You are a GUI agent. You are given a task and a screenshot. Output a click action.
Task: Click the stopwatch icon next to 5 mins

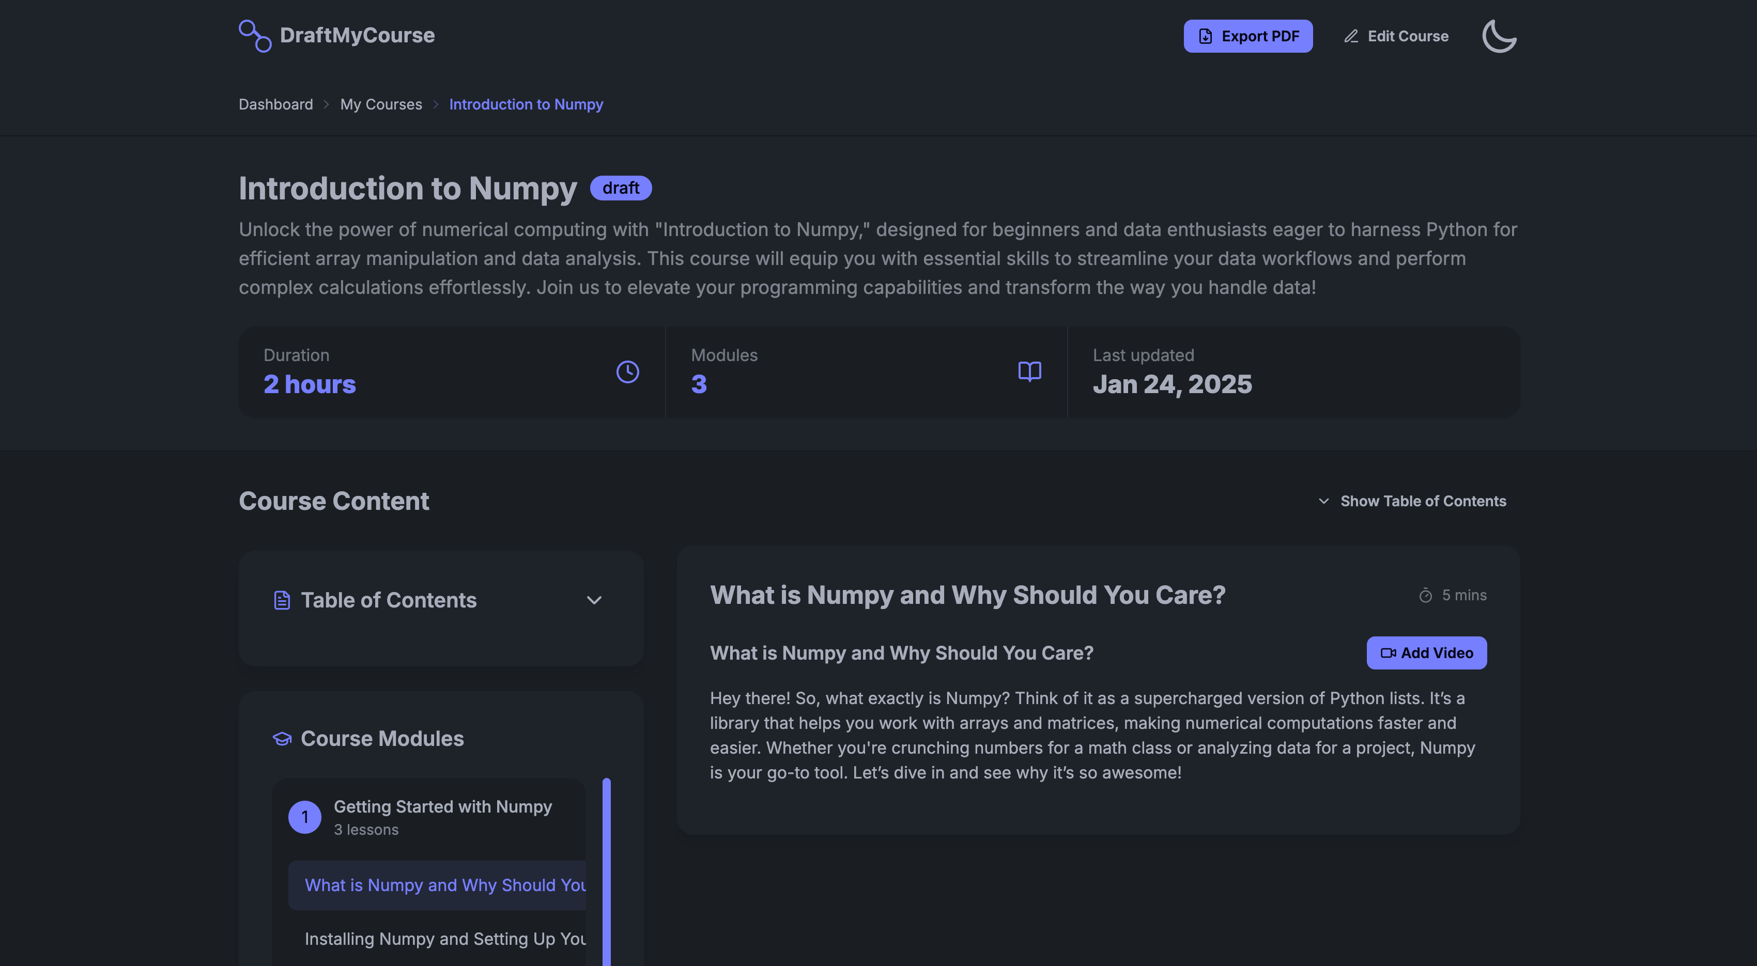click(x=1425, y=595)
